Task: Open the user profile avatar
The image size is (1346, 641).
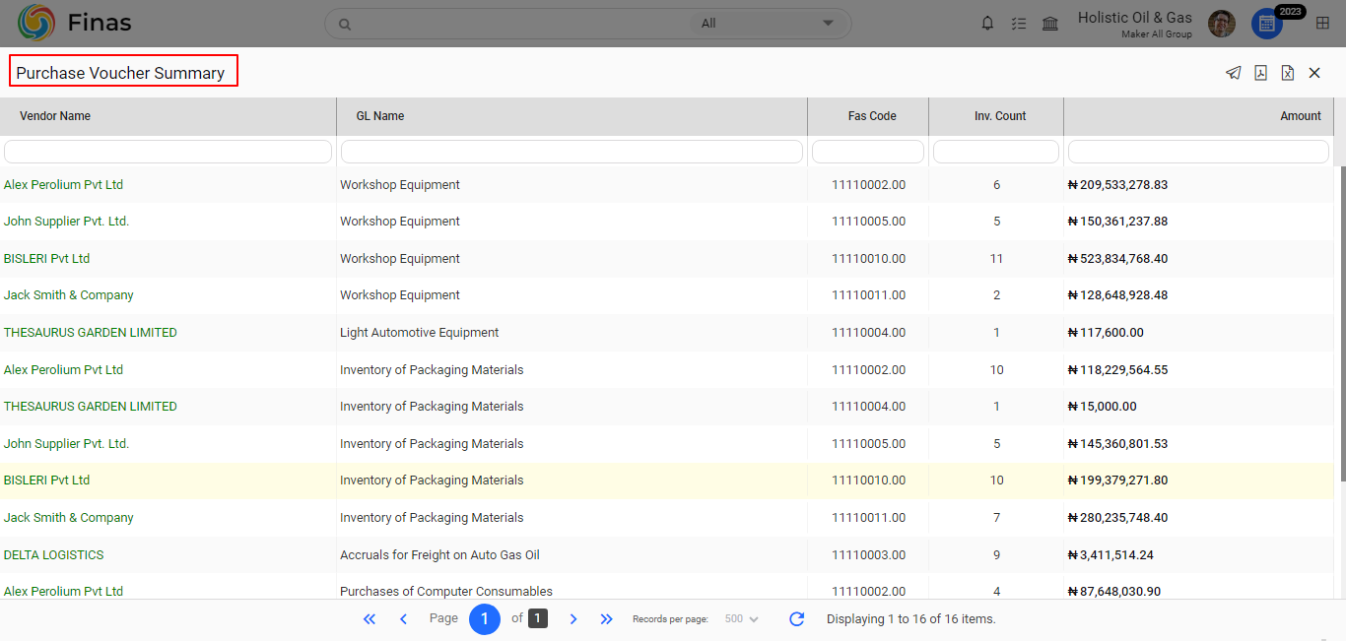Action: (1222, 24)
